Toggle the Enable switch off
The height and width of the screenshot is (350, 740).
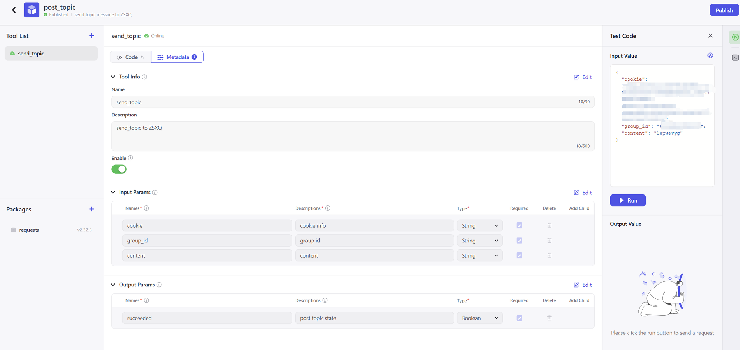[x=119, y=169]
